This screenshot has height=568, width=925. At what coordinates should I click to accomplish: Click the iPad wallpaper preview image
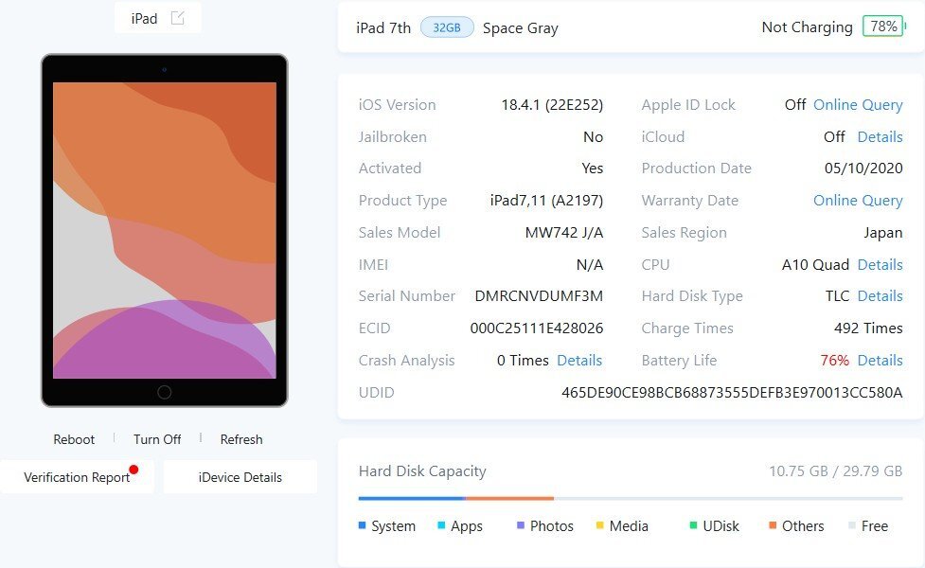pyautogui.click(x=165, y=230)
